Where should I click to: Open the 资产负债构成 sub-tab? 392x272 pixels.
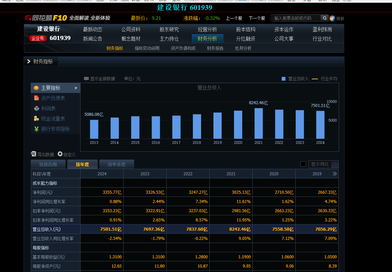pyautogui.click(x=183, y=48)
